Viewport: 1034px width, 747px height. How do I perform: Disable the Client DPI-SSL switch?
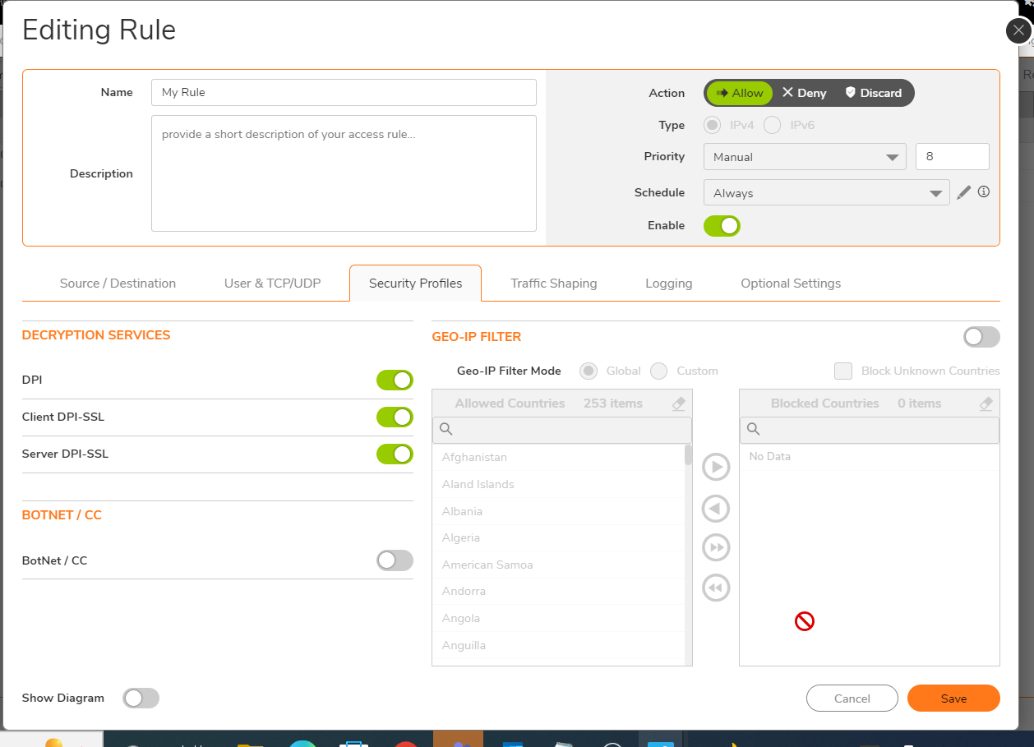pyautogui.click(x=395, y=417)
